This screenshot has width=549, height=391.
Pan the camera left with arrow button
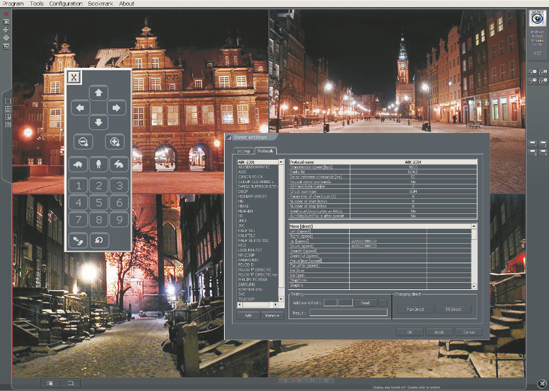point(80,108)
